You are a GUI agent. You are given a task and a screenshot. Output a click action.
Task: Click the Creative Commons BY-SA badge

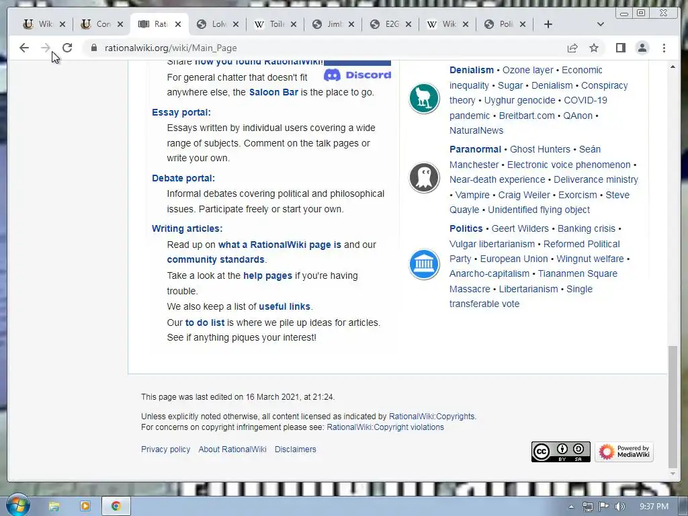pyautogui.click(x=561, y=452)
